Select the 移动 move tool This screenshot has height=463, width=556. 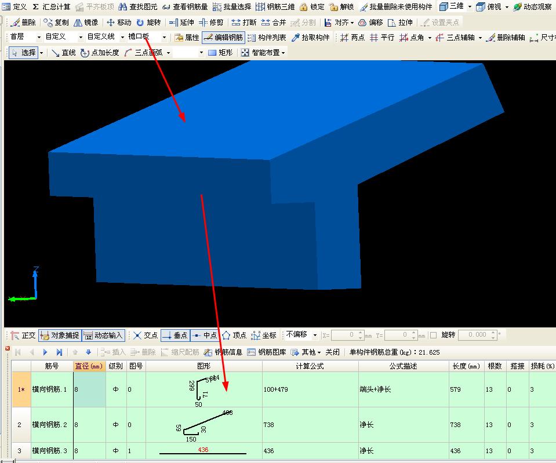coord(119,23)
